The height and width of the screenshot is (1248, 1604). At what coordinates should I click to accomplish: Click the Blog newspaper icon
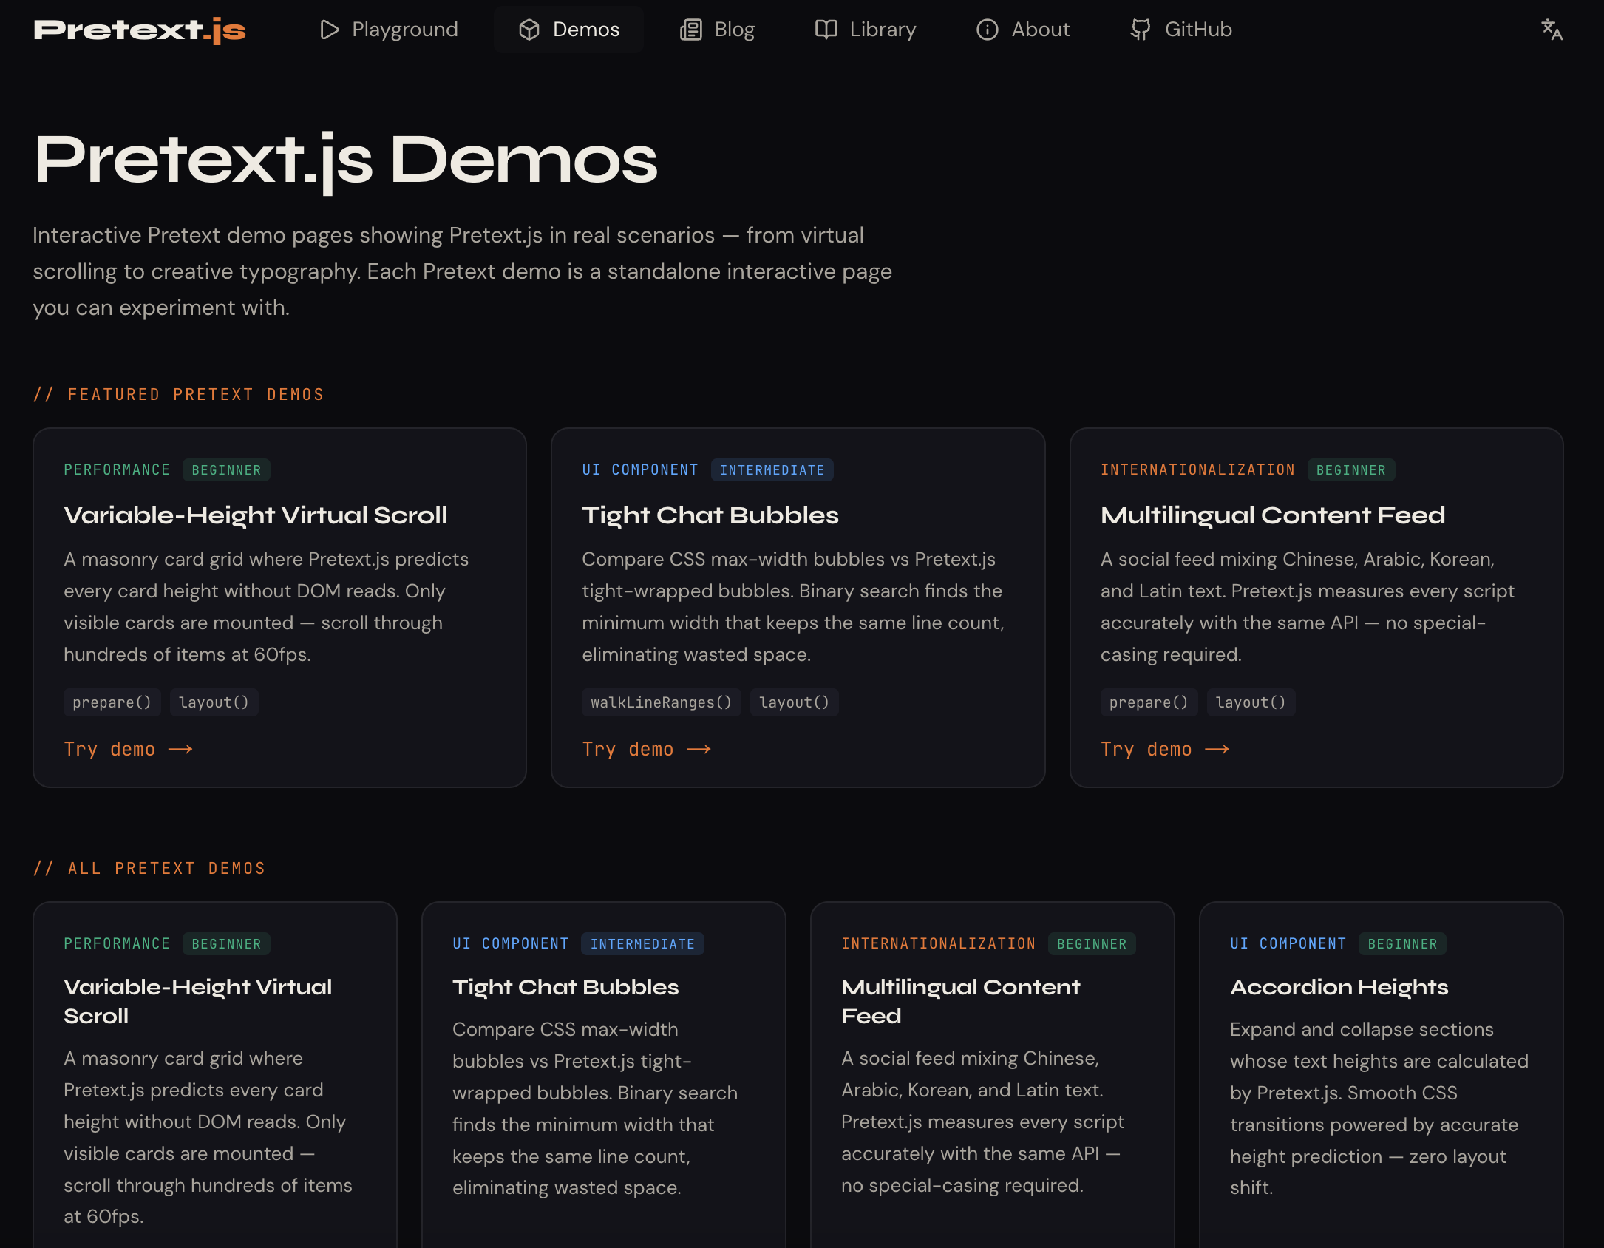[x=690, y=30]
